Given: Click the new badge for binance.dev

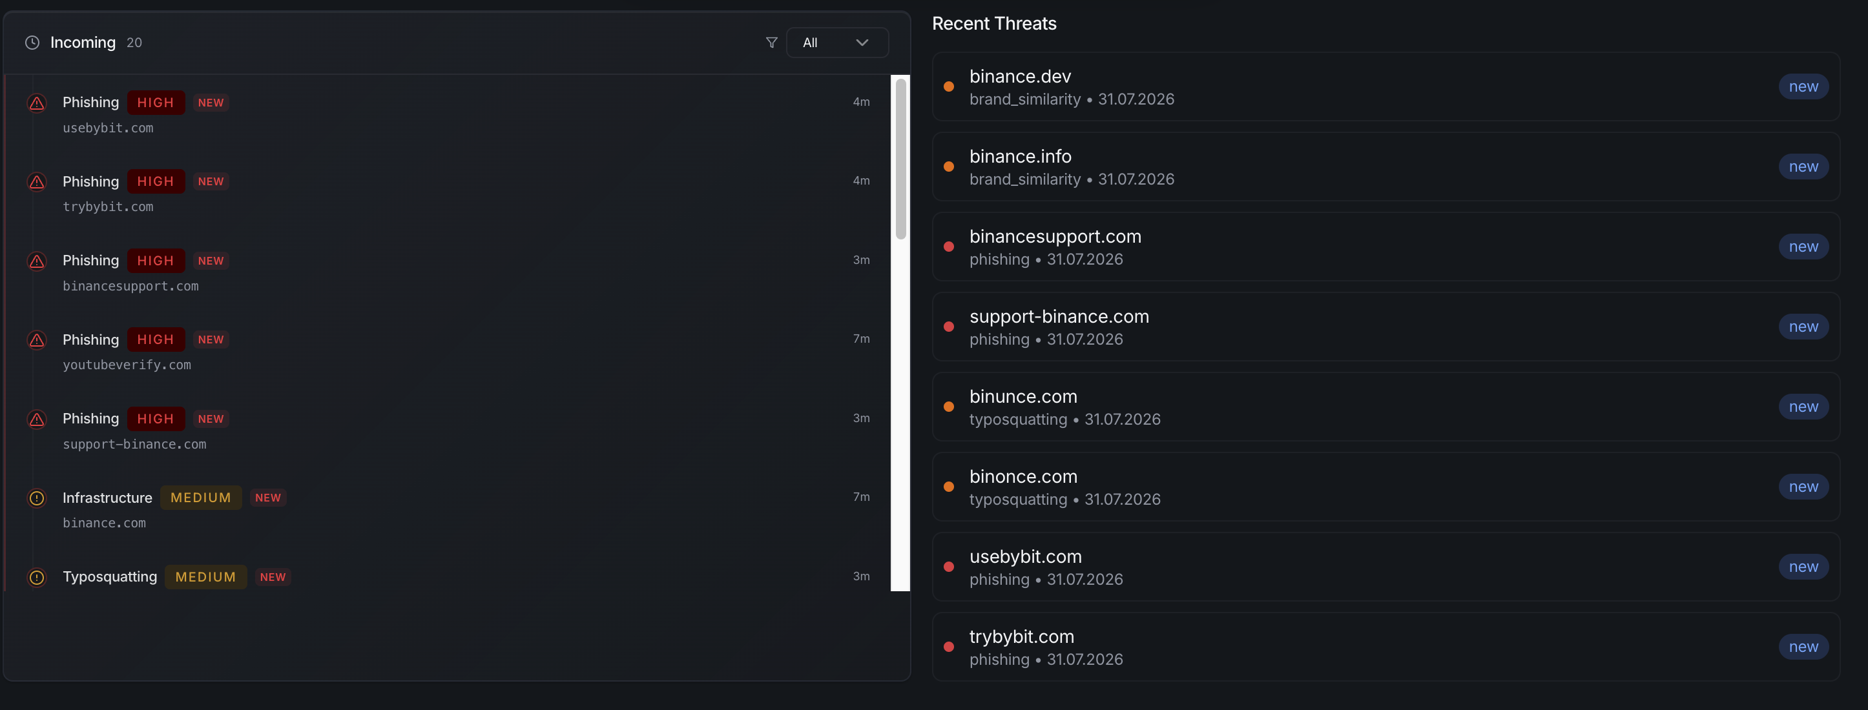Looking at the screenshot, I should [x=1803, y=86].
